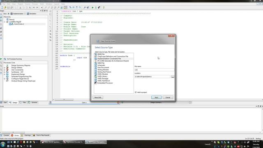Image resolution: width=263 pixels, height=148 pixels.
Task: Click the Save toolbar icon
Action: (x=8, y=7)
